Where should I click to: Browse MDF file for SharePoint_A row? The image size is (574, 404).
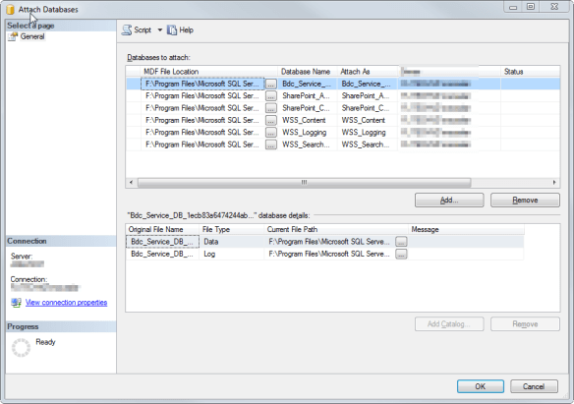tap(271, 96)
